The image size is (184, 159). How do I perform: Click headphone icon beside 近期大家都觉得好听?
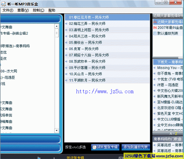[155, 22]
